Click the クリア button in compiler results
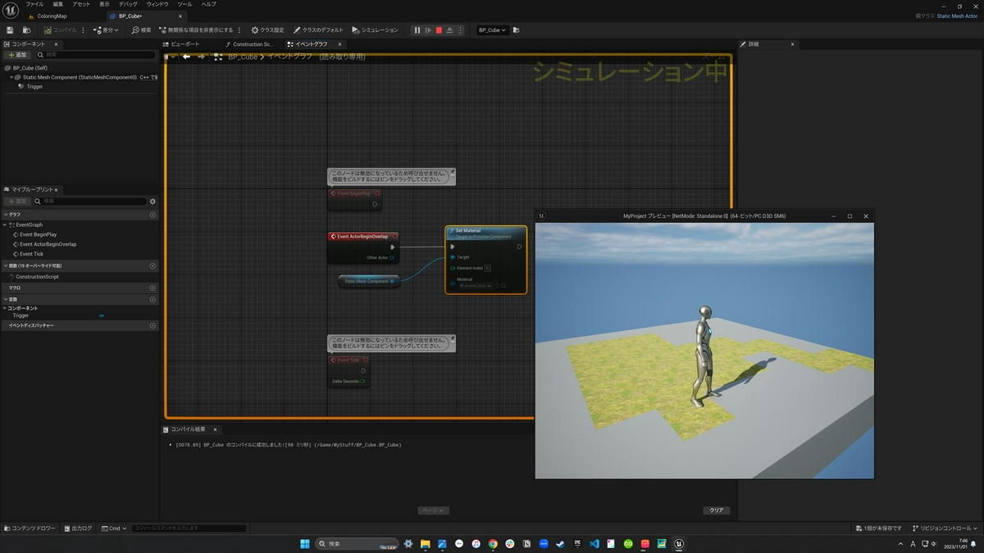The width and height of the screenshot is (984, 553). tap(716, 510)
